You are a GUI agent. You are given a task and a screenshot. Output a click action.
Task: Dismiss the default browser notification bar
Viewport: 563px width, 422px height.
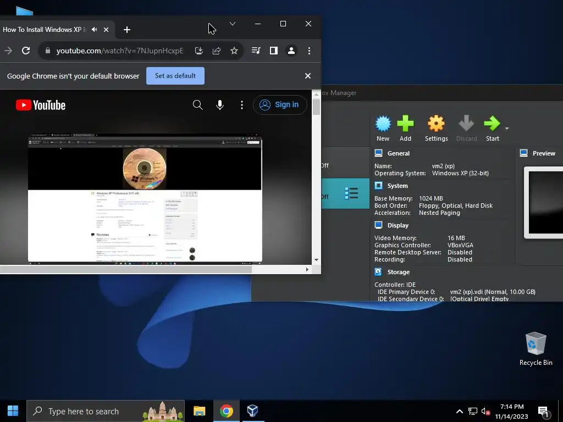[308, 76]
